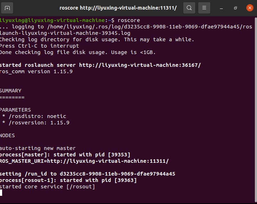This screenshot has height=204, width=257.
Task: Click the process[rosout-1] pid 39363 line
Action: coord(68,180)
